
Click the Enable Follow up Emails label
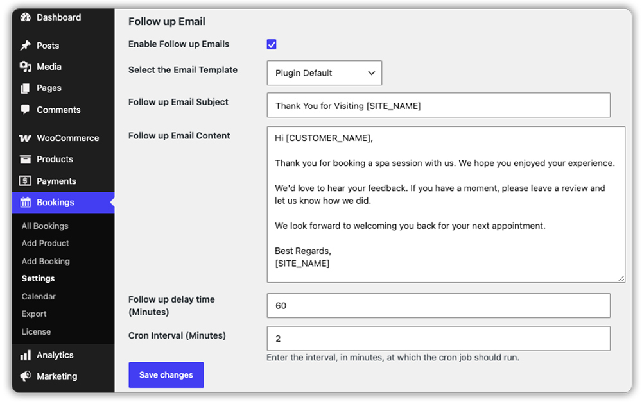click(178, 44)
